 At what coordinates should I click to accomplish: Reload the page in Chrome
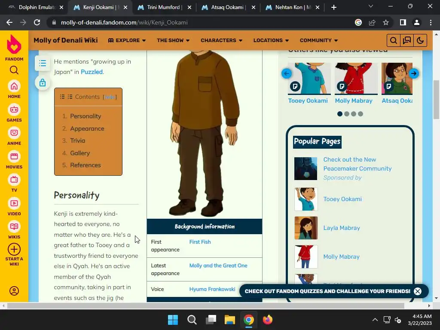[37, 22]
